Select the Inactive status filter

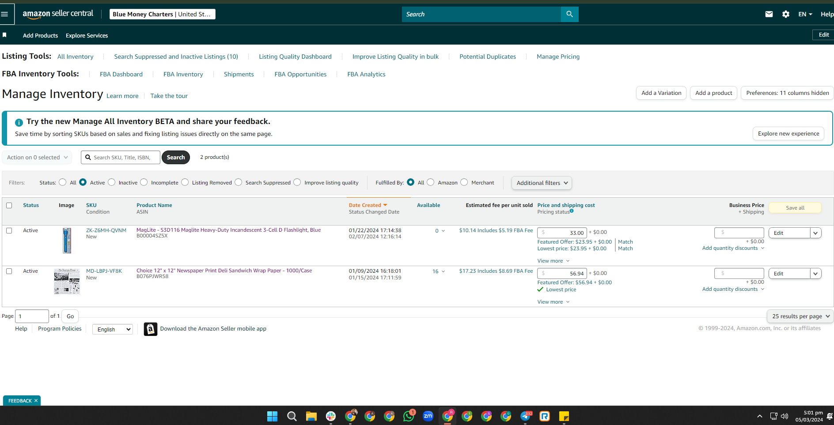point(112,182)
